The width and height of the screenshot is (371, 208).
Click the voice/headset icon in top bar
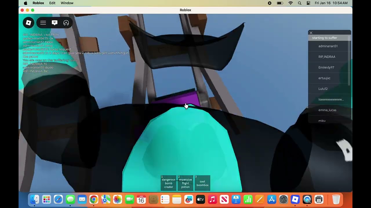point(66,23)
